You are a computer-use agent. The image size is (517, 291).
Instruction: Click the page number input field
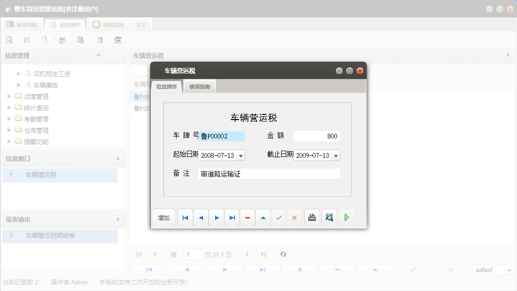192,254
